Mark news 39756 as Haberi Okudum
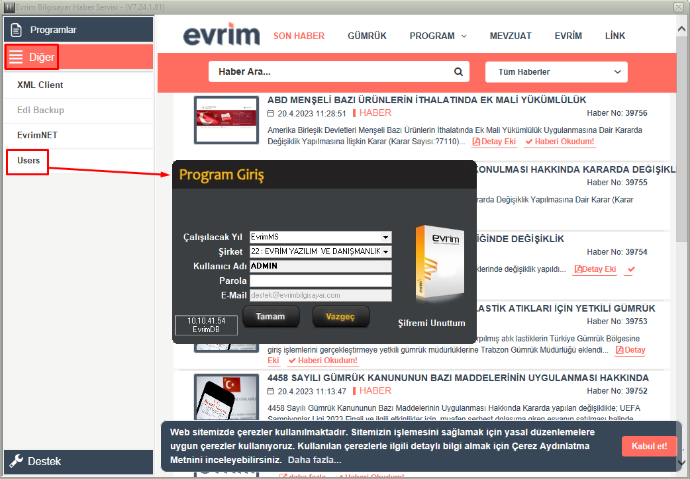Screen dimensions: 690x479 pyautogui.click(x=560, y=142)
